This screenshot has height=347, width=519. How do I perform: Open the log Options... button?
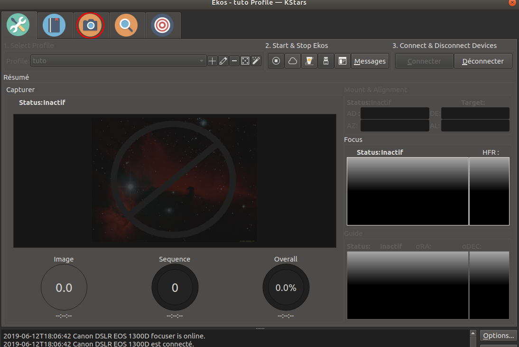pos(498,336)
